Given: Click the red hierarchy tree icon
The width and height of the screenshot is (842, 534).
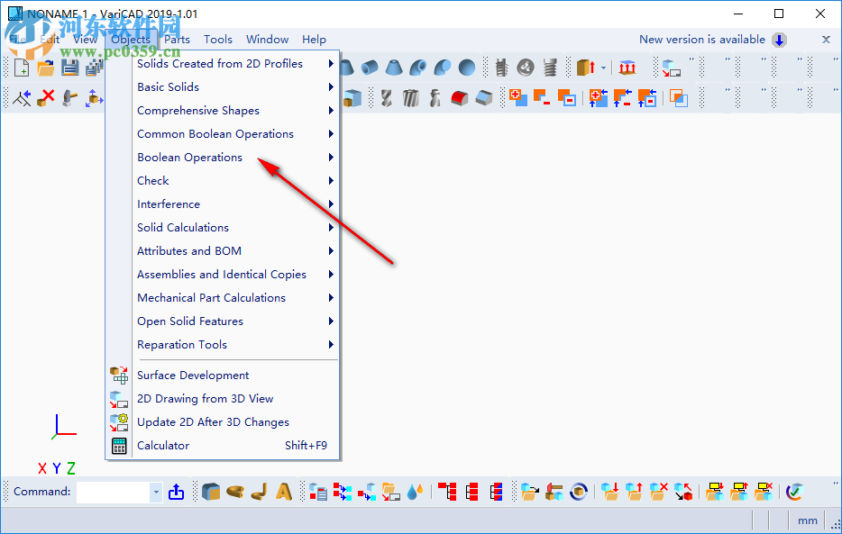Looking at the screenshot, I should [x=447, y=492].
